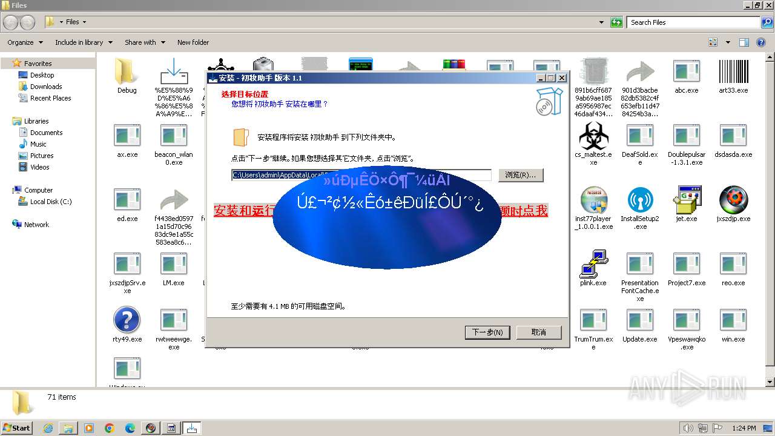The height and width of the screenshot is (436, 775).
Task: Select ed.exe file
Action: [x=127, y=200]
